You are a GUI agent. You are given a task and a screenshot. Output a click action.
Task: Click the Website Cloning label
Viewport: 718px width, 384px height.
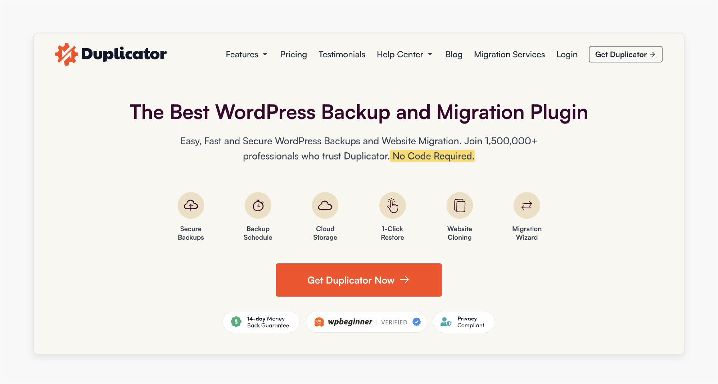(460, 233)
